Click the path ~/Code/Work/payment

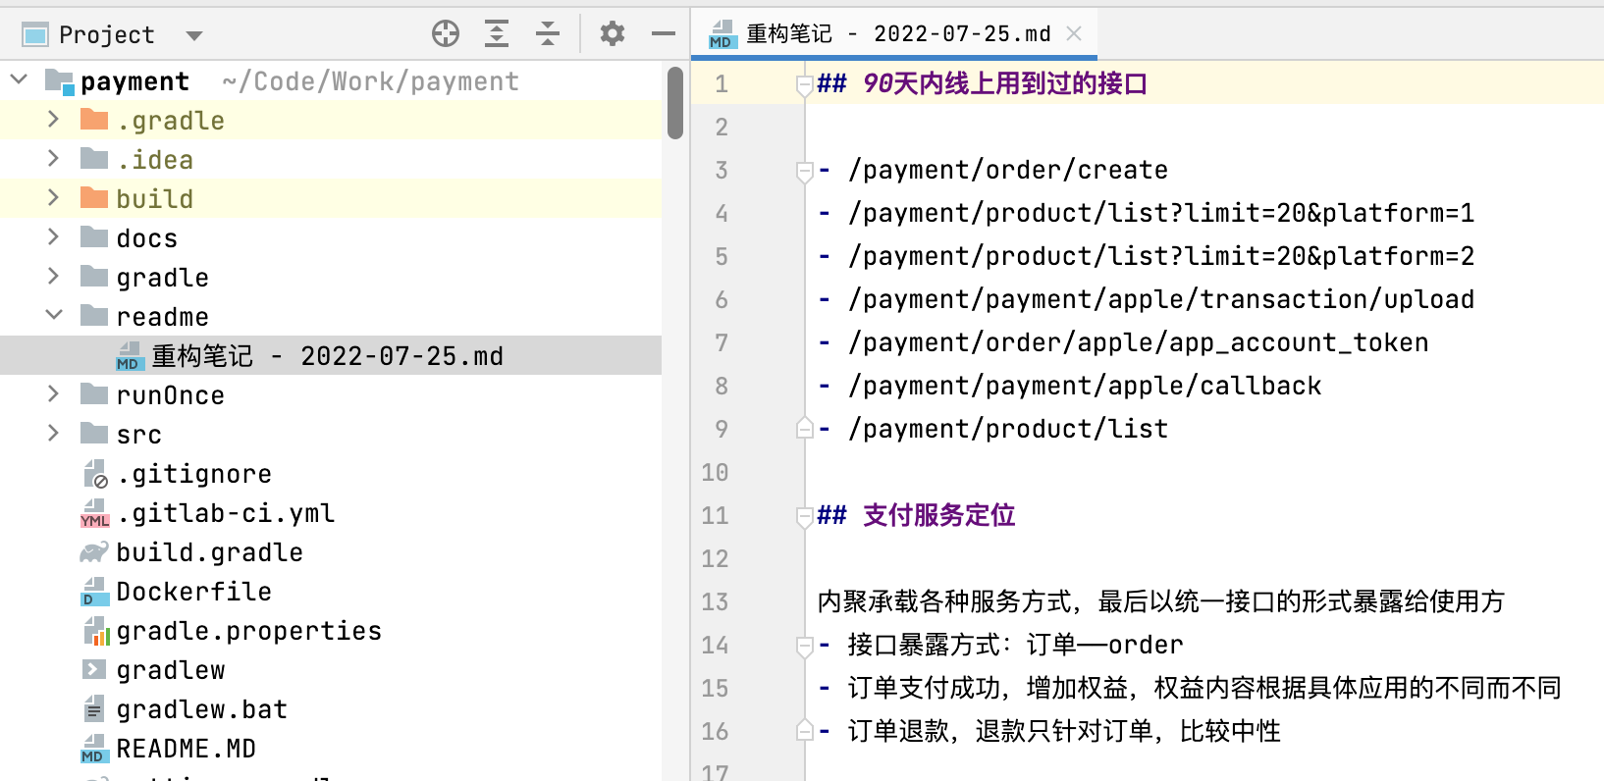point(370,81)
